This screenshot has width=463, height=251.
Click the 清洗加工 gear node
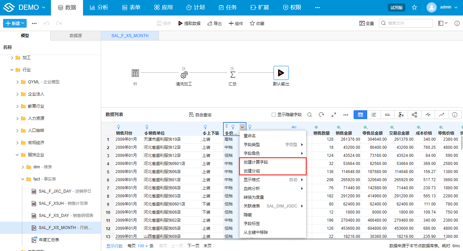point(184,74)
